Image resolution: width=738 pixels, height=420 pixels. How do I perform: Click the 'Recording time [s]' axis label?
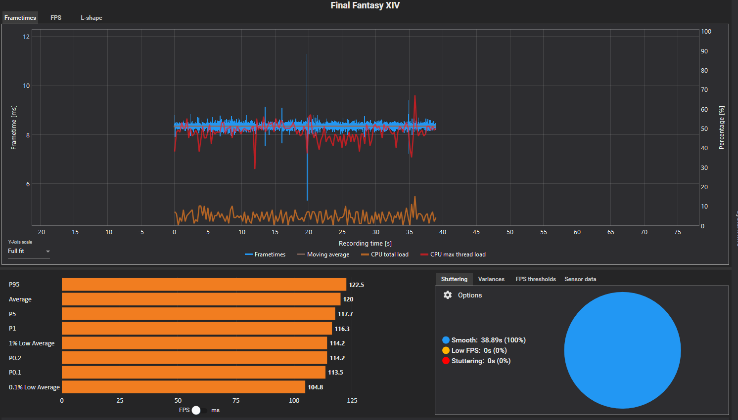coord(365,243)
